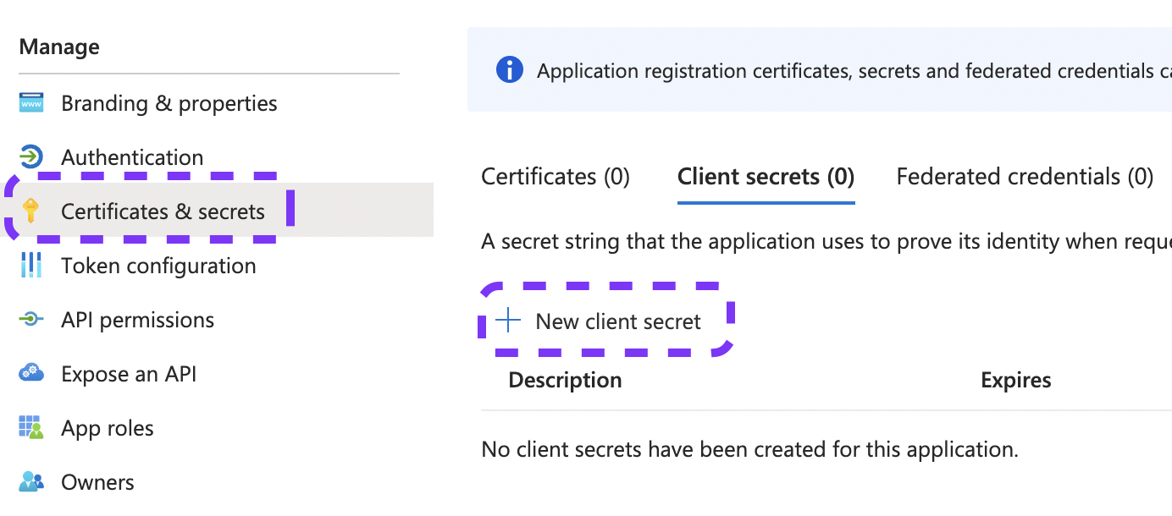Click the Authentication arrow icon
Image resolution: width=1172 pixels, height=516 pixels.
30,156
